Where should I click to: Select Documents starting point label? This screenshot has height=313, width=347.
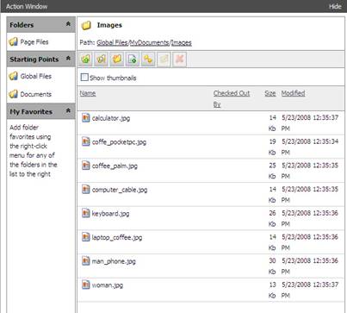pos(36,94)
